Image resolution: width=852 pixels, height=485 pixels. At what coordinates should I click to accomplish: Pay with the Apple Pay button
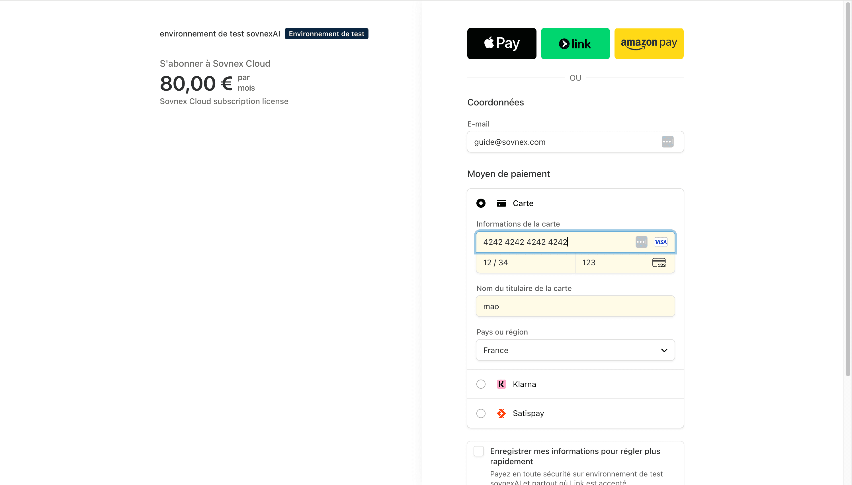(x=501, y=44)
